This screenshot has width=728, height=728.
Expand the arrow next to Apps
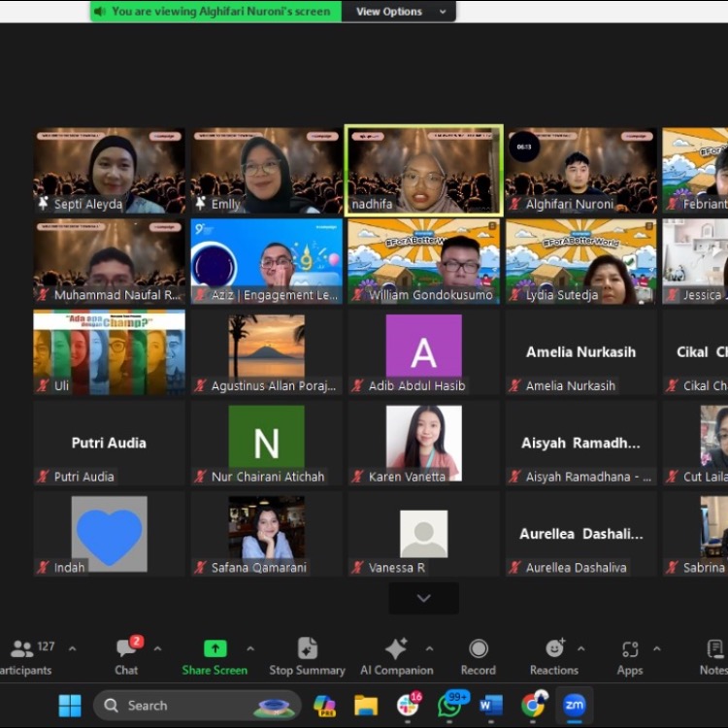point(657,648)
